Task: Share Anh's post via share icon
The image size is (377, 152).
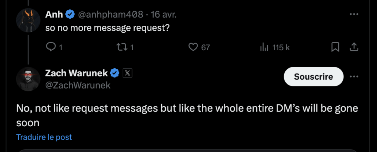Action: coord(354,47)
